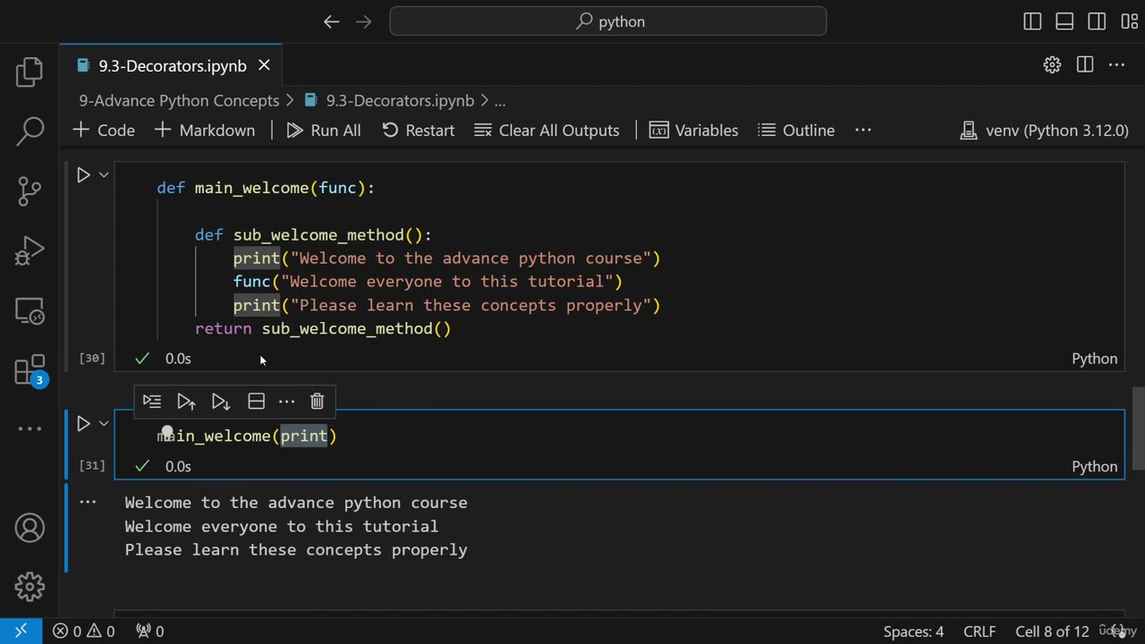Open Run and Debug view
The width and height of the screenshot is (1145, 644).
pyautogui.click(x=30, y=250)
